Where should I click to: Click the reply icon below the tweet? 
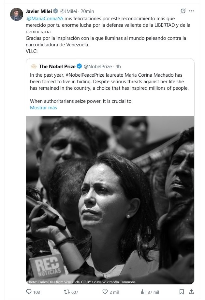point(29,292)
